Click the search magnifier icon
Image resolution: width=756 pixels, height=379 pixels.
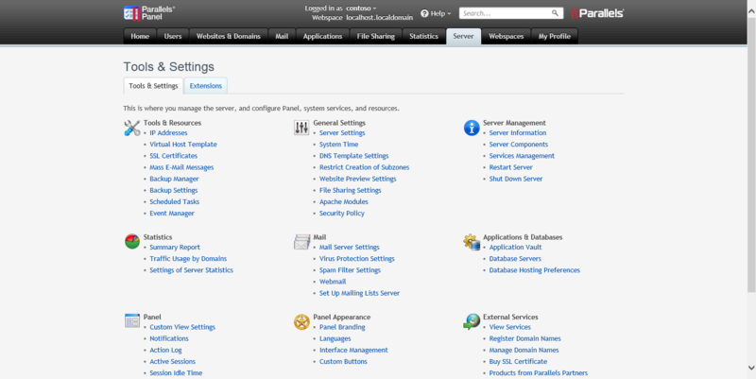(x=555, y=13)
